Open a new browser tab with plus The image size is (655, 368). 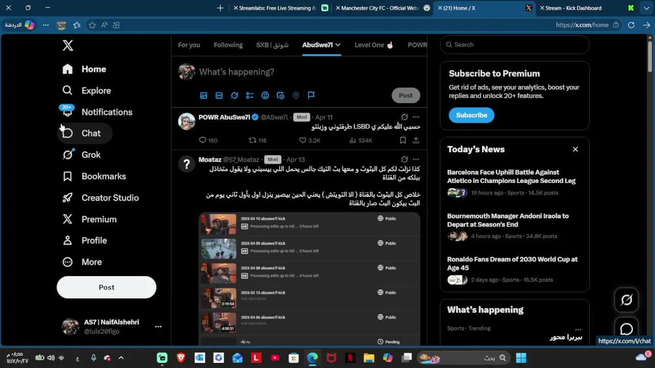coord(221,8)
